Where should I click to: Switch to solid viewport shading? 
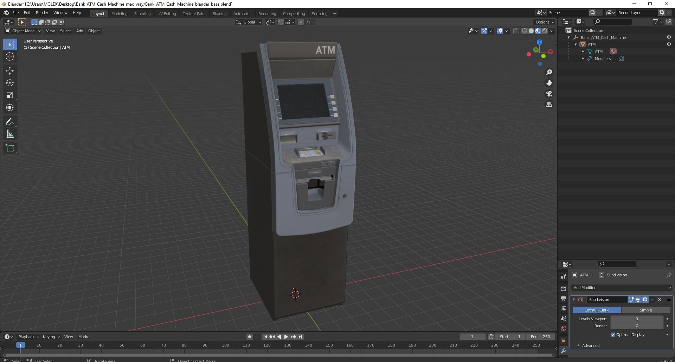tap(531, 31)
